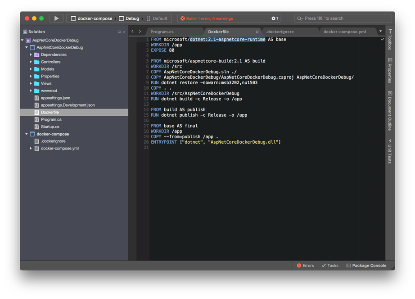Expand the Controllers folder
The image size is (415, 299).
pyautogui.click(x=31, y=62)
